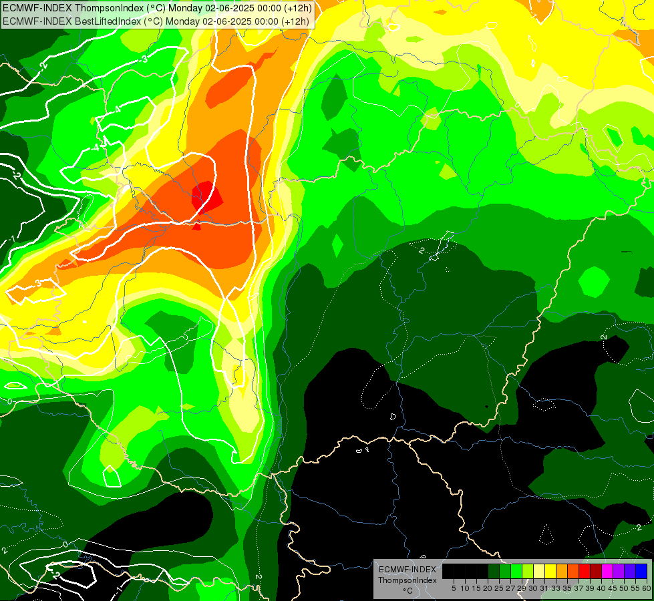Select the magenta 40–45 legend swatch
Screen dimensions: 654x601
click(607, 571)
